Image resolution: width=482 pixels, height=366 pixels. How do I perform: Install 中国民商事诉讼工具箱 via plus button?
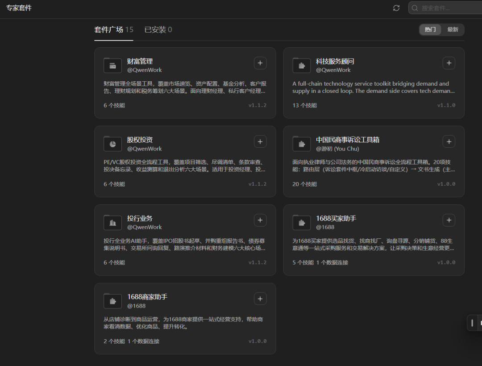coord(449,141)
